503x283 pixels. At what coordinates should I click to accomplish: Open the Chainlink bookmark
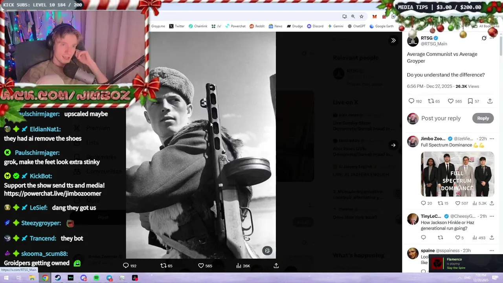click(x=198, y=26)
